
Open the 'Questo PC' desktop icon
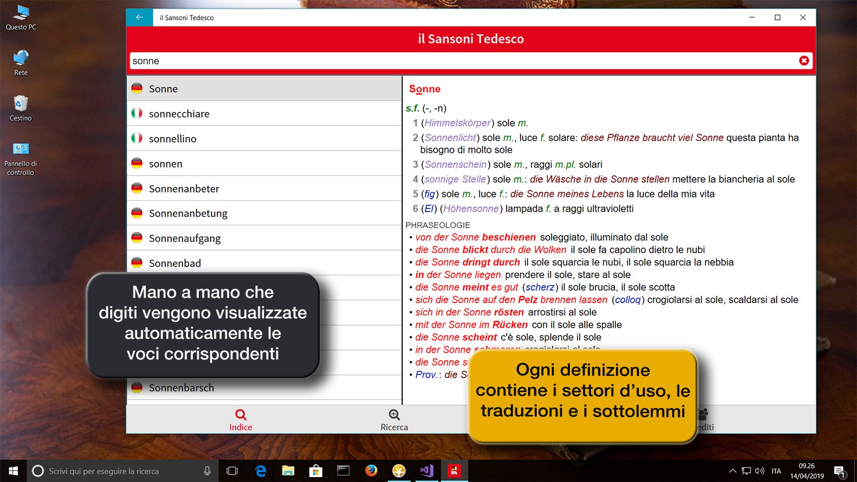[21, 18]
